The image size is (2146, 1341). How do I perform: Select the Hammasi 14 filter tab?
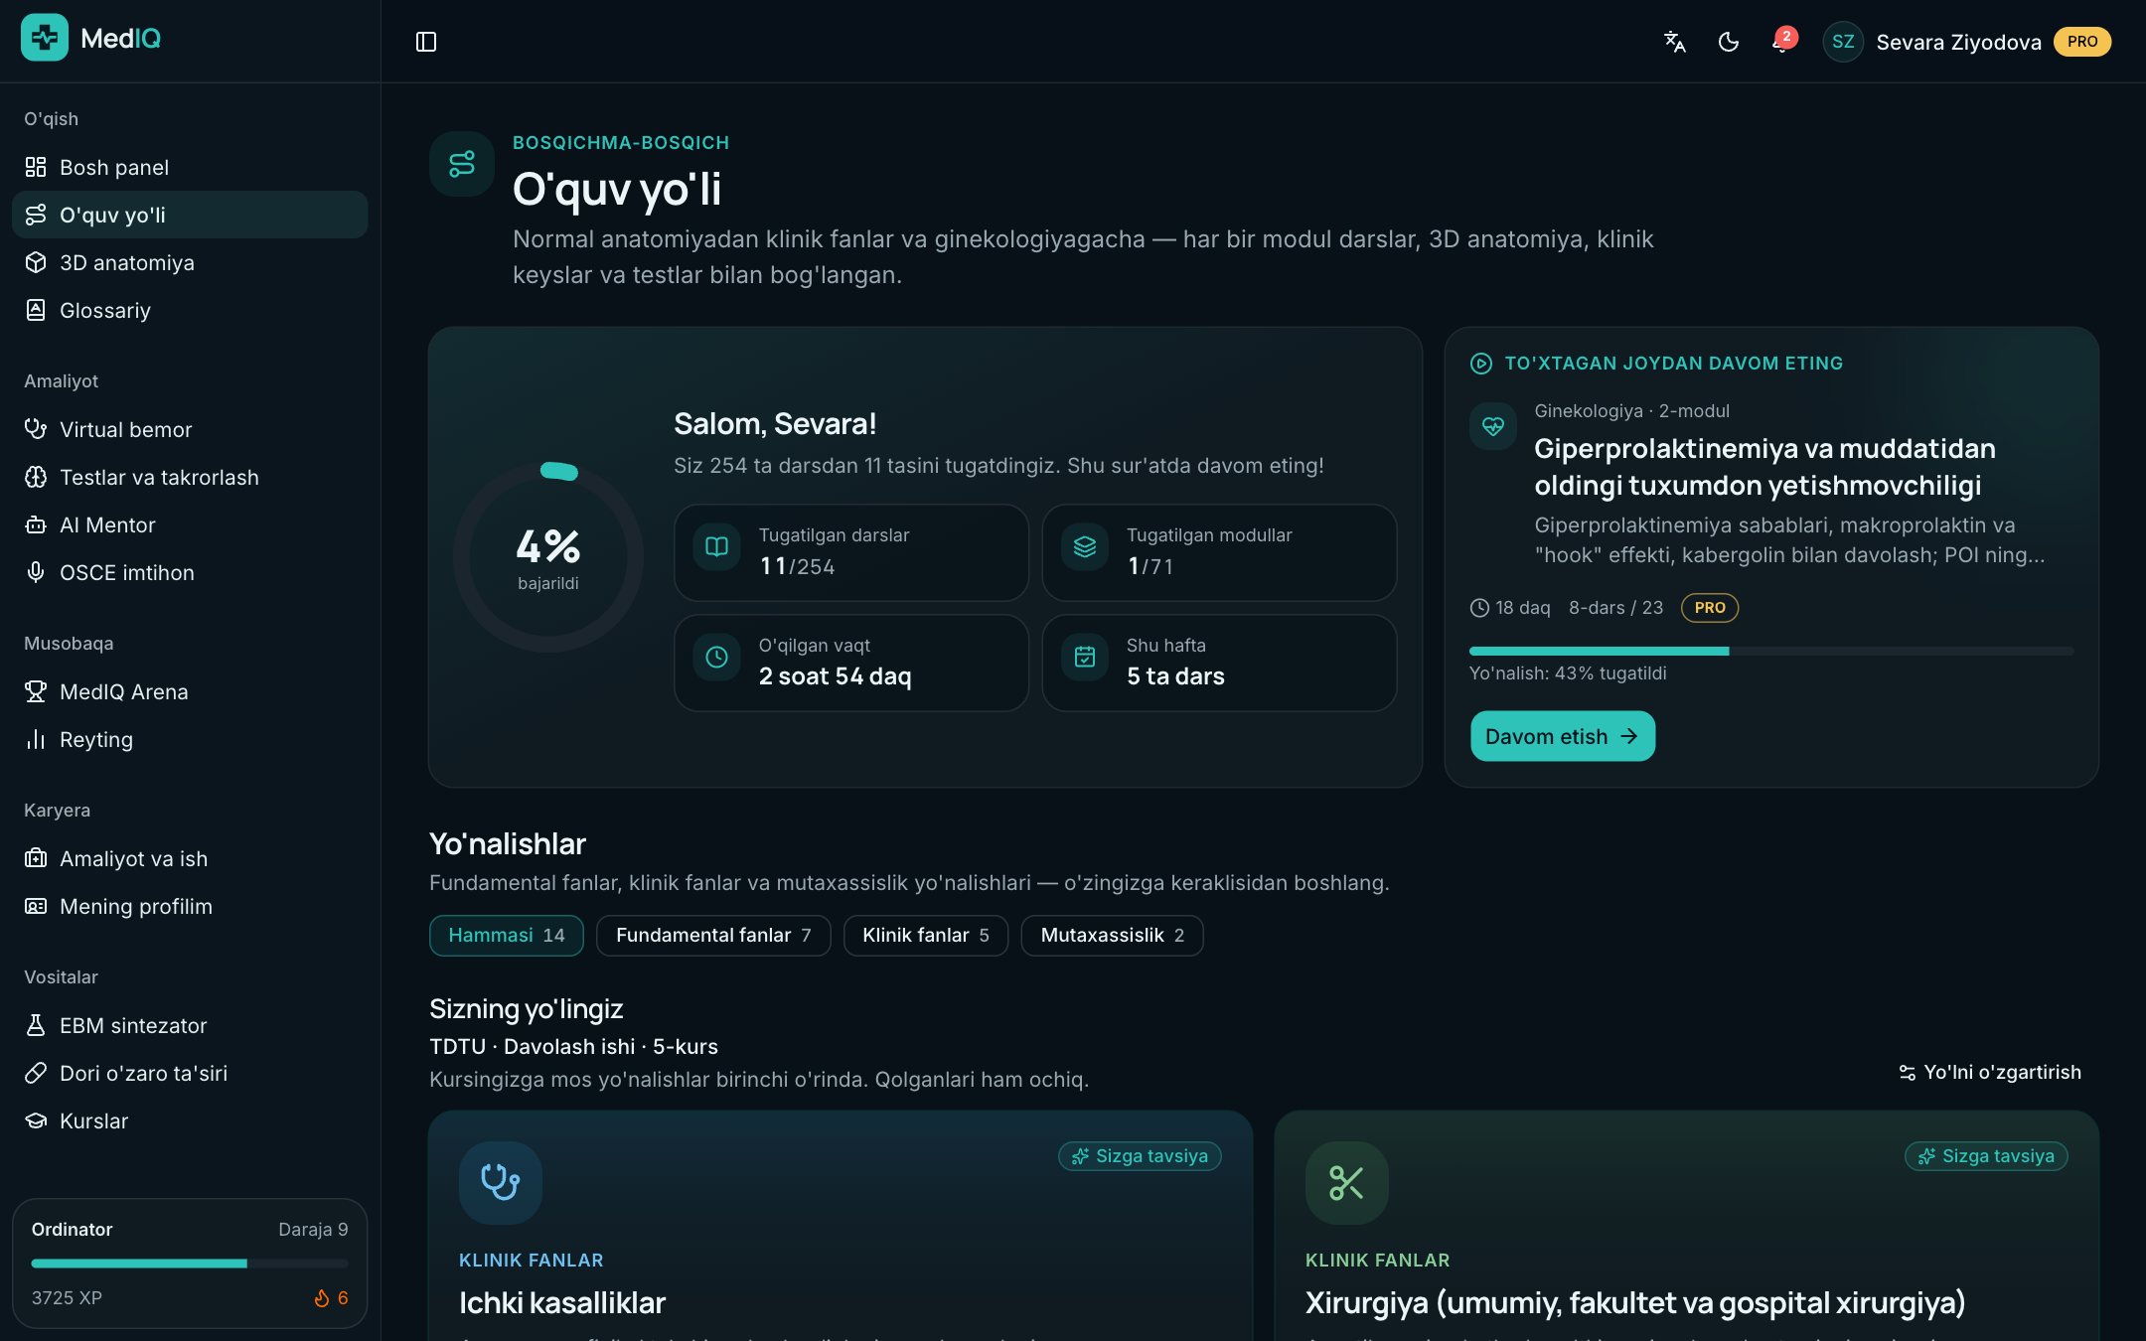click(x=507, y=936)
